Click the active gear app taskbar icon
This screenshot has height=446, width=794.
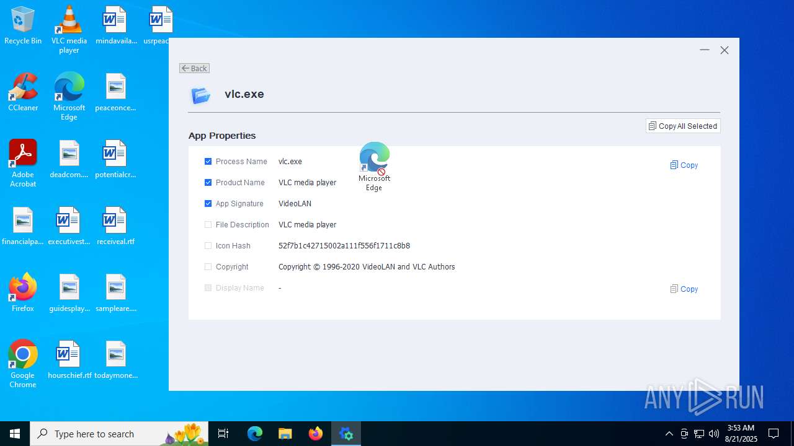(346, 434)
